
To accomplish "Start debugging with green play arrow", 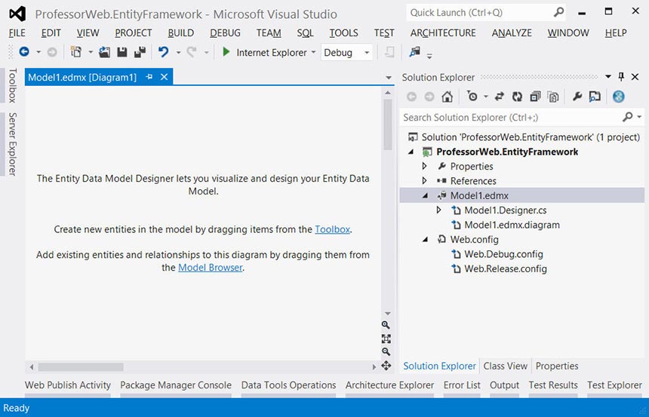I will pos(226,52).
